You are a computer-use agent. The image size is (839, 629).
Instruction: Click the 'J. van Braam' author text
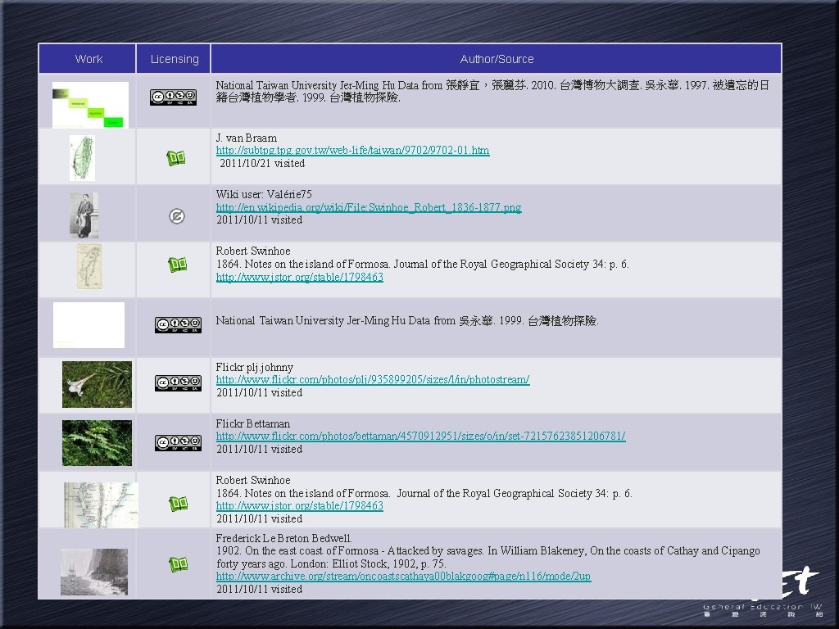246,138
